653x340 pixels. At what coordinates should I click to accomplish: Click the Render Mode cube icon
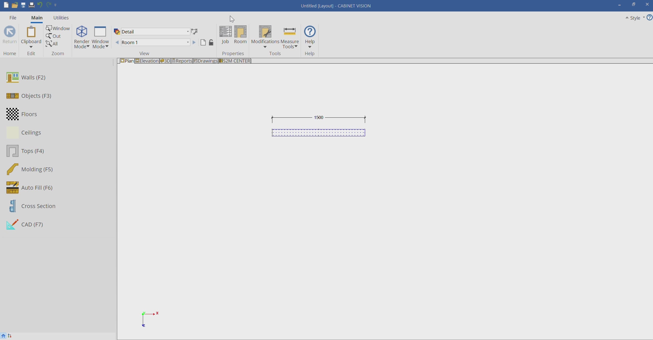coord(81,32)
